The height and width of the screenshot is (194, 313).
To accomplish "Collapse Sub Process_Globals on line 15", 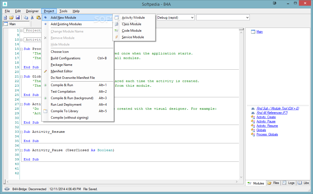I will [21, 49].
